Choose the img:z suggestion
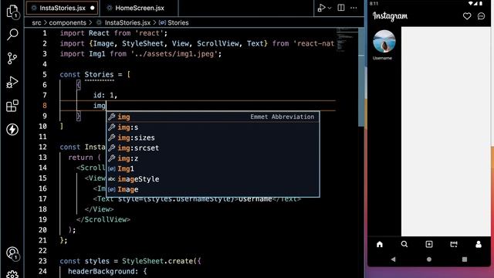 point(213,158)
